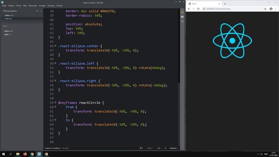Click line number 47 in the gutter

point(51,51)
